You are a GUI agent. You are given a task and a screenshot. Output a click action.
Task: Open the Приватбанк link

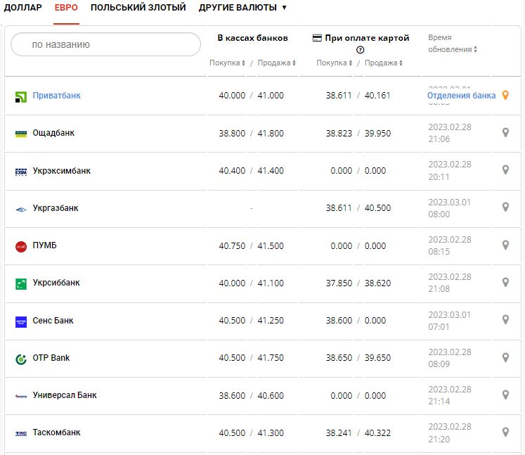pos(56,96)
